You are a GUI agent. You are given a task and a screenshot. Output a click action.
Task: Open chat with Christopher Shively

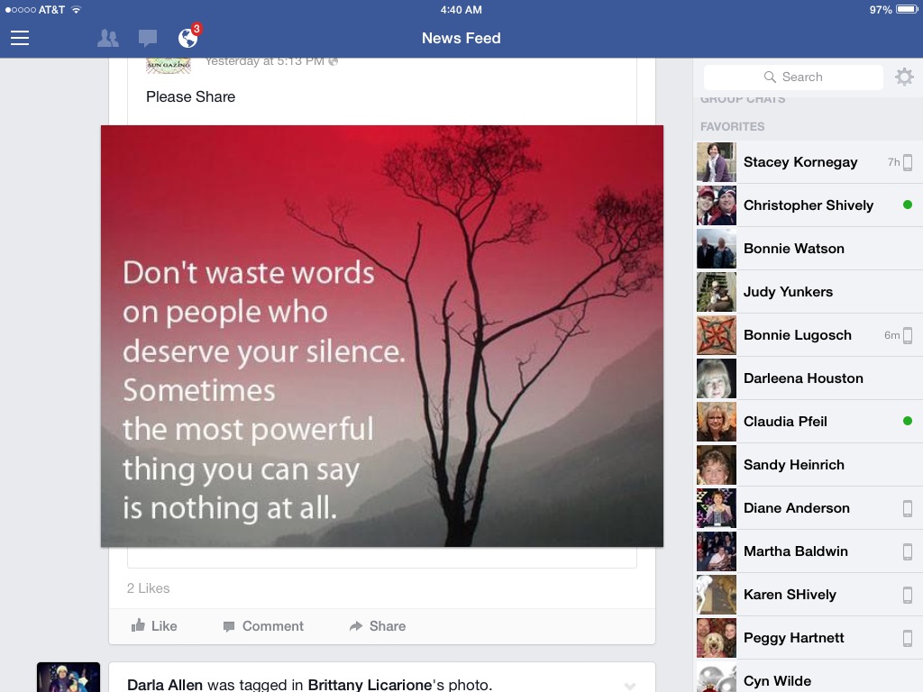click(x=808, y=205)
